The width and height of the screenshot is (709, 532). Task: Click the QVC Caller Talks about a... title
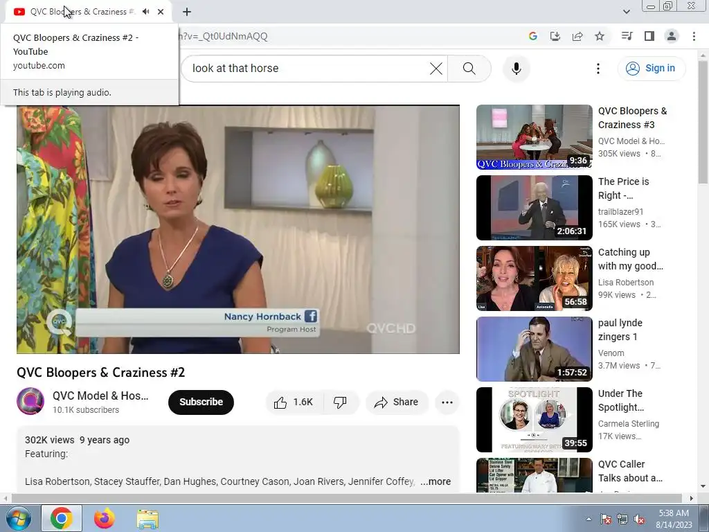[x=630, y=471]
